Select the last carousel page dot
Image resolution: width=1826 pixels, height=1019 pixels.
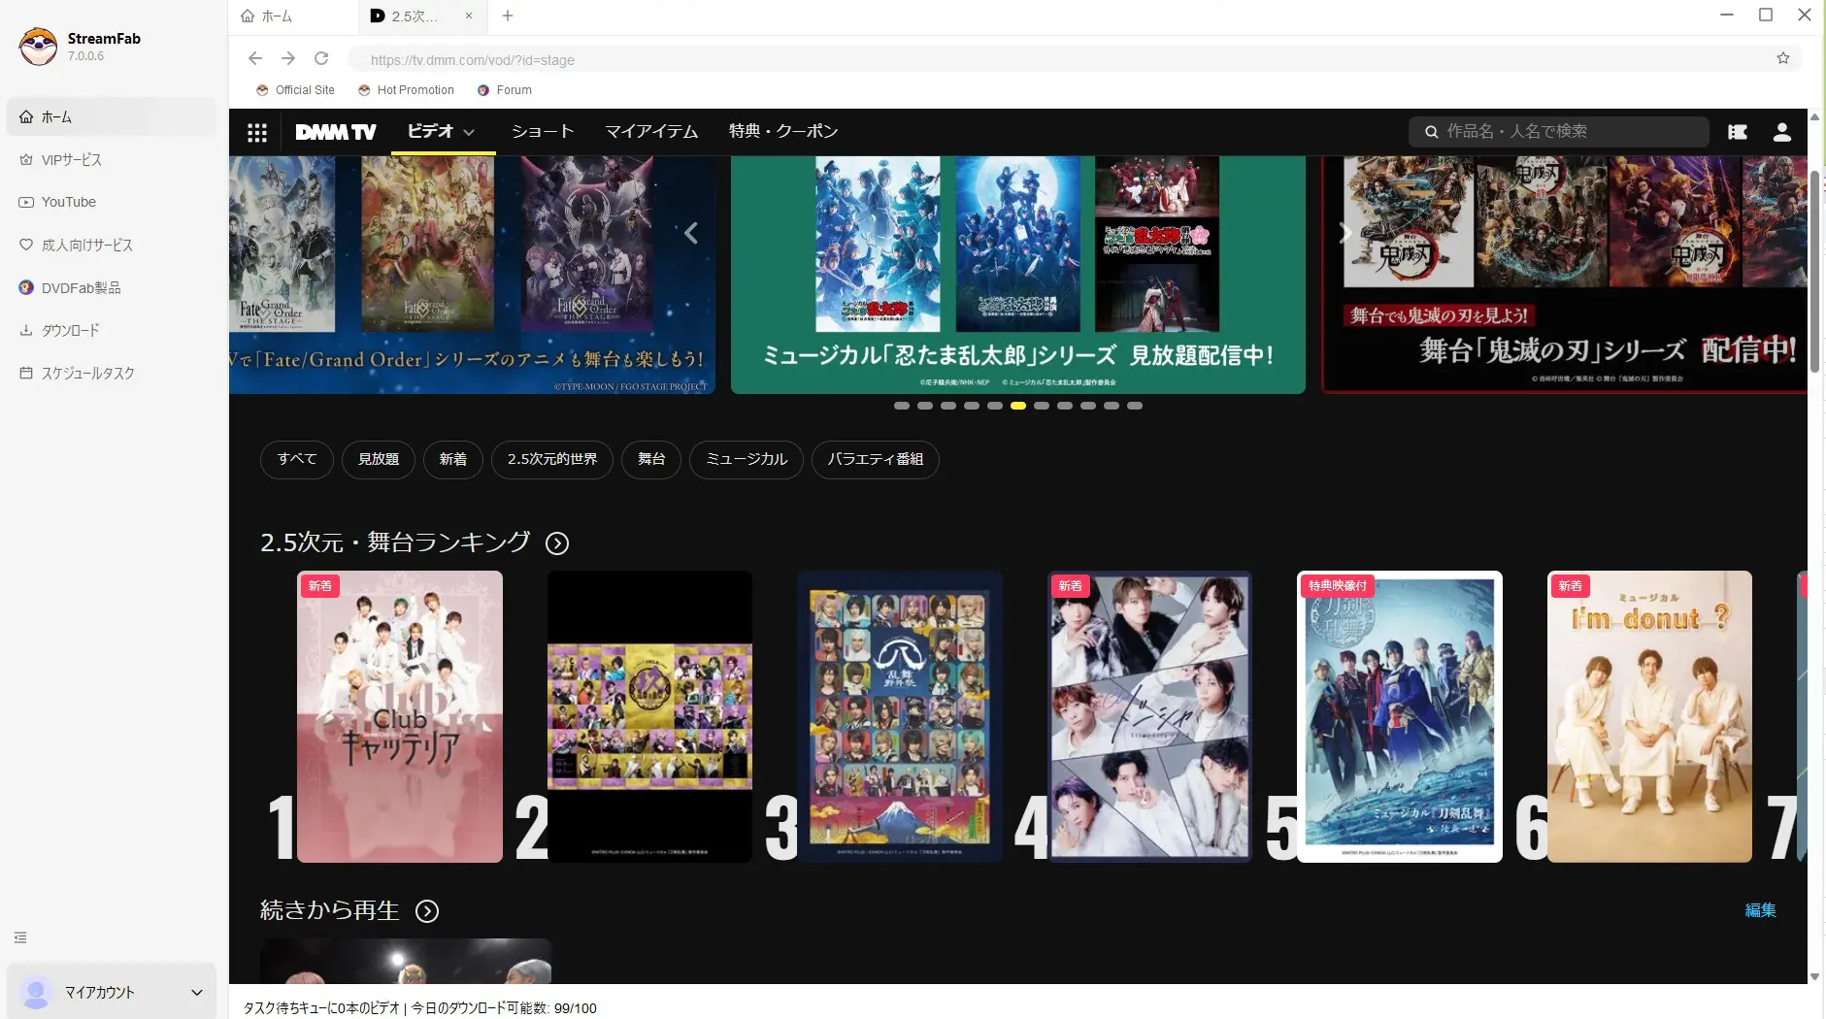[x=1135, y=406]
